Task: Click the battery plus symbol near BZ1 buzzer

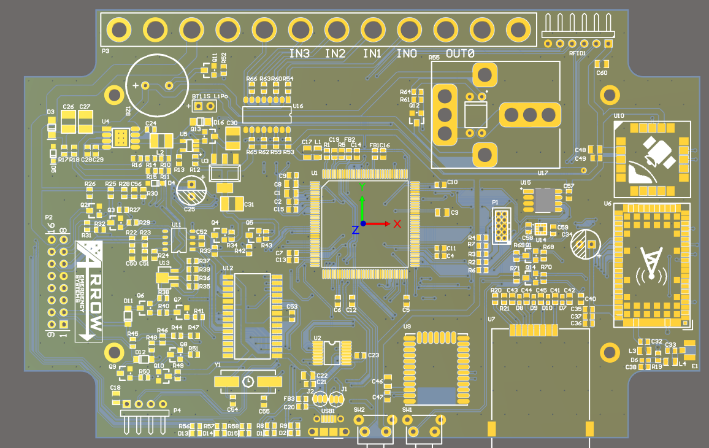Action: pyautogui.click(x=136, y=85)
